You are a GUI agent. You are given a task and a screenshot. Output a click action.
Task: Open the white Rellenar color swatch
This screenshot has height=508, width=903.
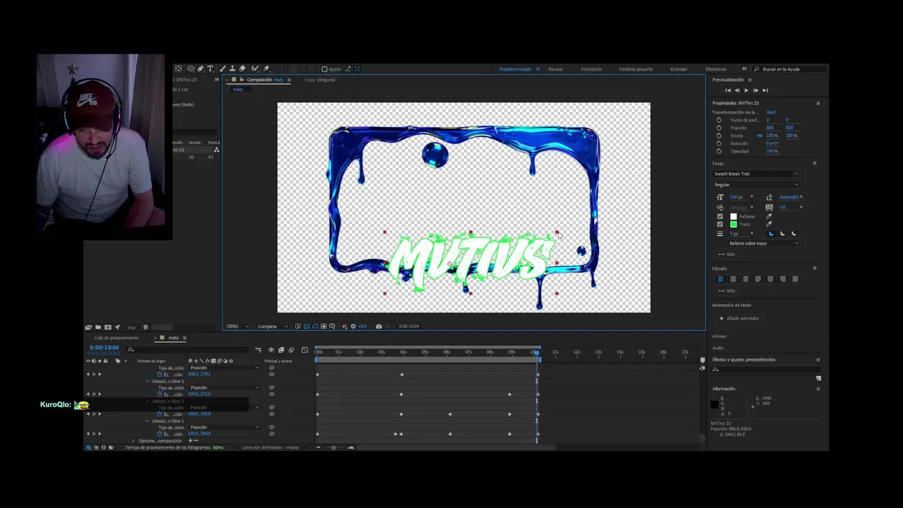733,216
